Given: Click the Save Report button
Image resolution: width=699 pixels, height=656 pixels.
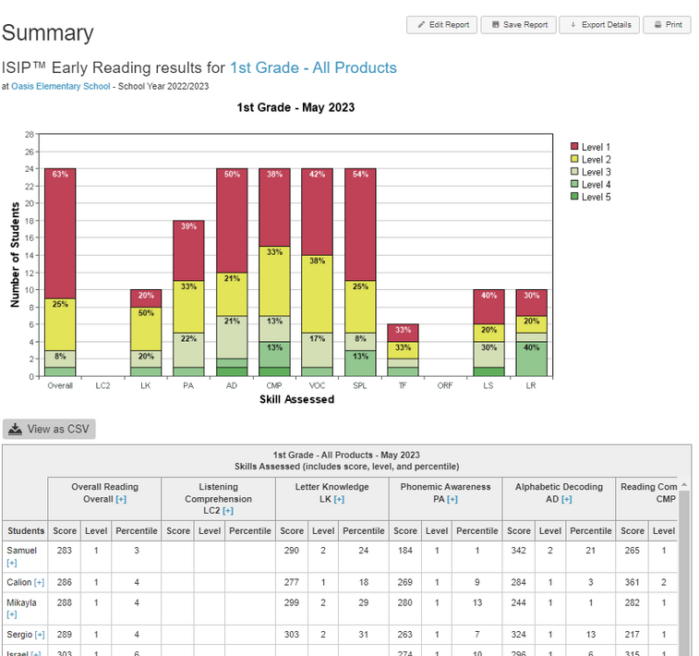Looking at the screenshot, I should pyautogui.click(x=518, y=25).
